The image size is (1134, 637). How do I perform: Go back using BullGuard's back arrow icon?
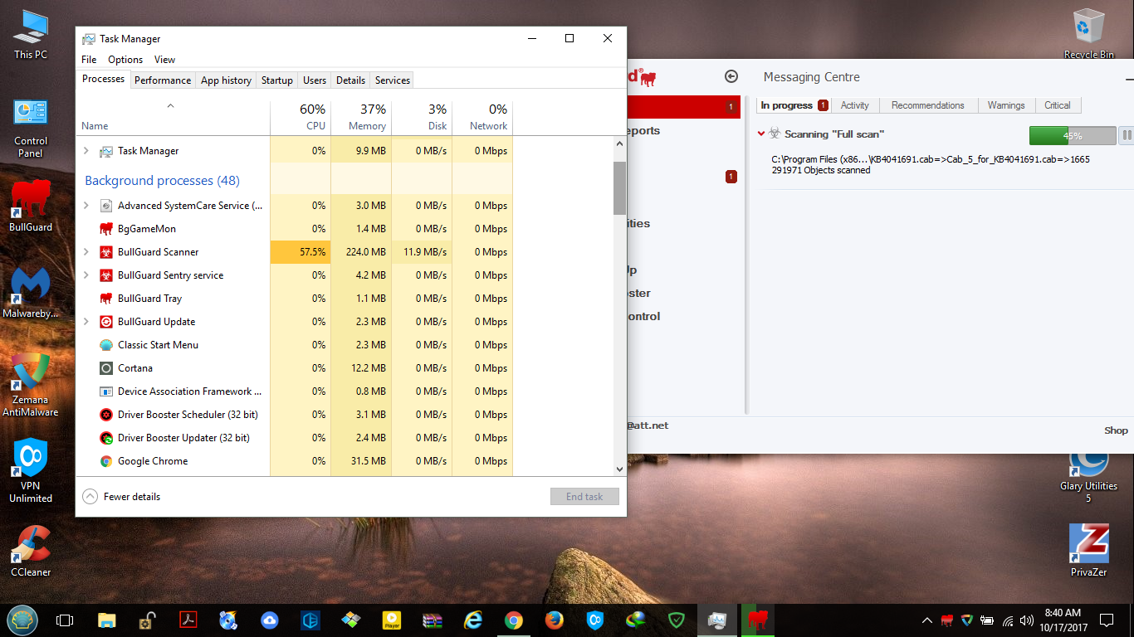pyautogui.click(x=731, y=76)
